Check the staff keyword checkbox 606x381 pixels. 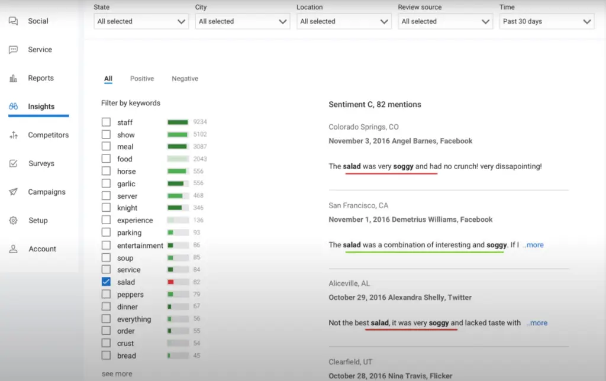coord(106,122)
